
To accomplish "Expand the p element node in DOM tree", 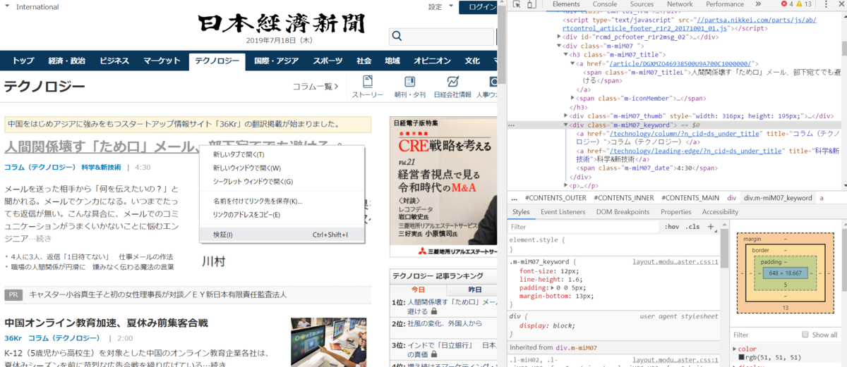I will (566, 186).
